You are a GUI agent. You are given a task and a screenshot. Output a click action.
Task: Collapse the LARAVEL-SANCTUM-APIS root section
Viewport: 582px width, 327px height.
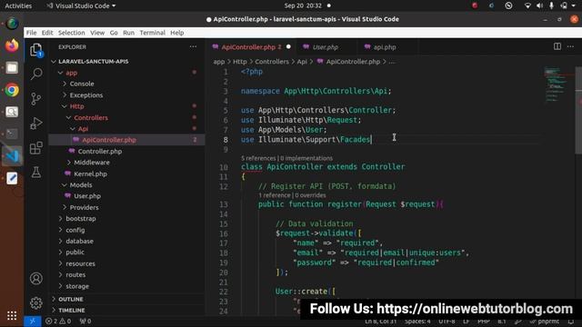[x=93, y=62]
